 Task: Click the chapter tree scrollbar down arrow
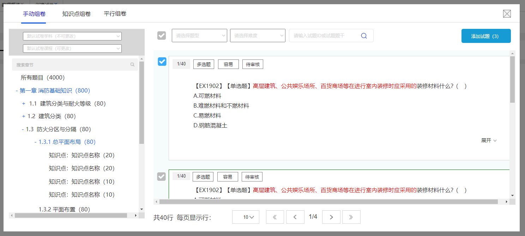pos(142,209)
